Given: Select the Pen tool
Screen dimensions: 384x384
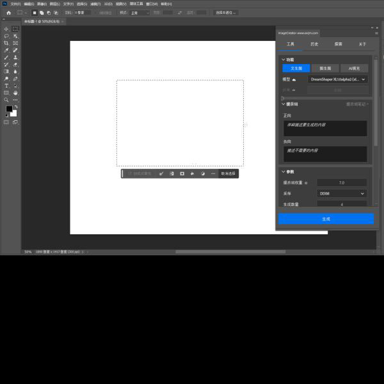Looking at the screenshot, I should pos(15,79).
